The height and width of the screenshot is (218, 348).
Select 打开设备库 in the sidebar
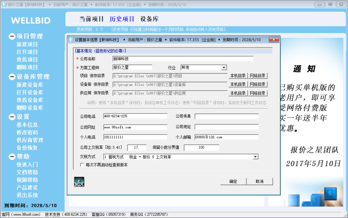(x=30, y=92)
